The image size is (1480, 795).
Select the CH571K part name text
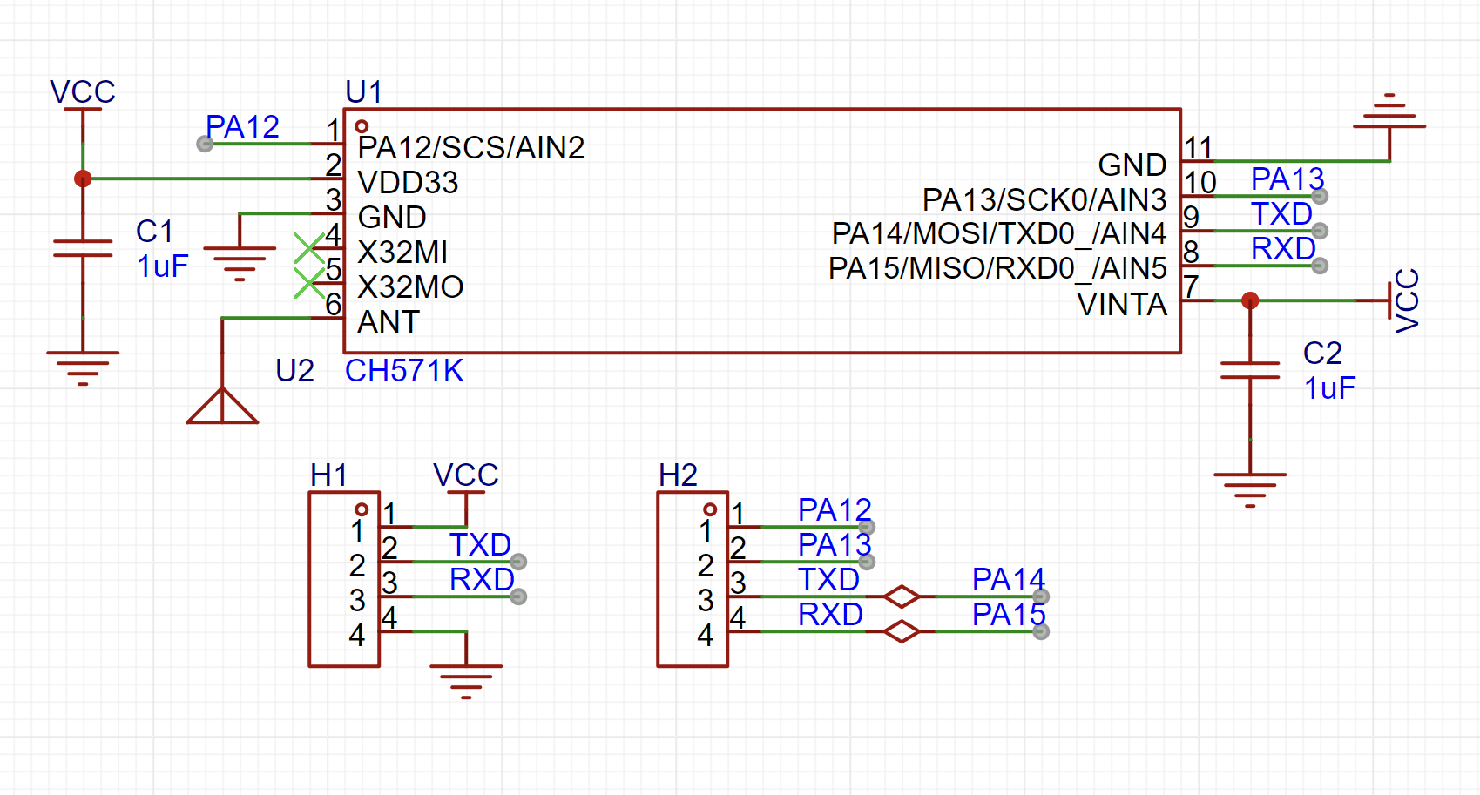click(x=404, y=371)
